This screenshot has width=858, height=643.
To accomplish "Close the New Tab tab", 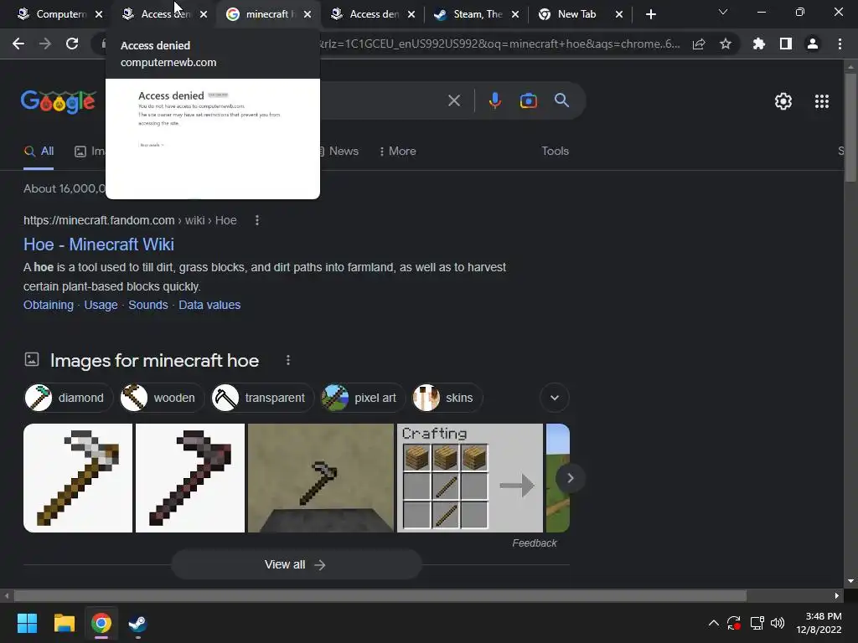I will pyautogui.click(x=619, y=14).
